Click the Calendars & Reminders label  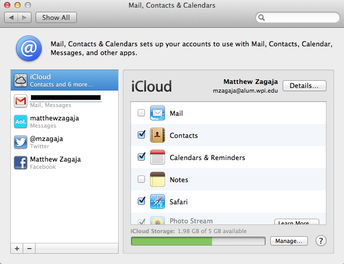pos(207,157)
